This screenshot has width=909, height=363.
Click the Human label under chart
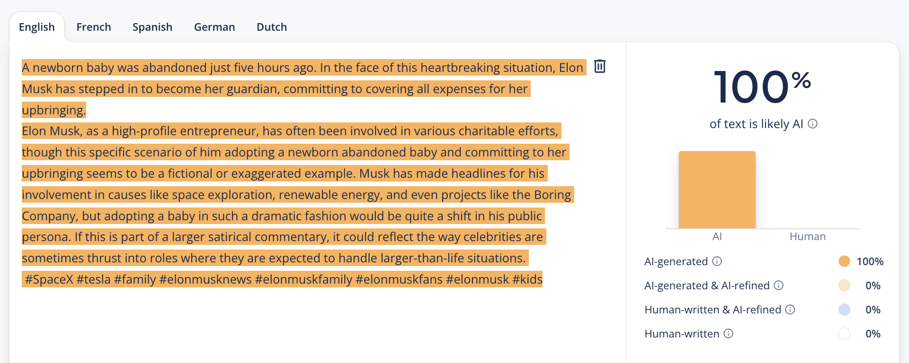[808, 236]
